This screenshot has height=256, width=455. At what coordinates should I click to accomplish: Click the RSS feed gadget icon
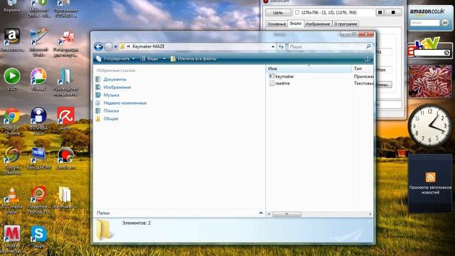[430, 177]
